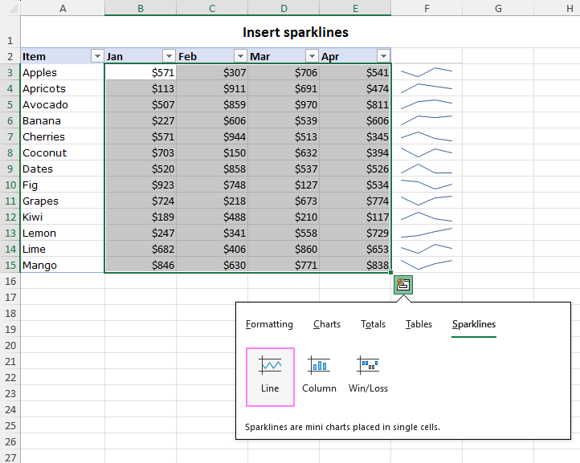Click the cell containing Mango

point(62,265)
